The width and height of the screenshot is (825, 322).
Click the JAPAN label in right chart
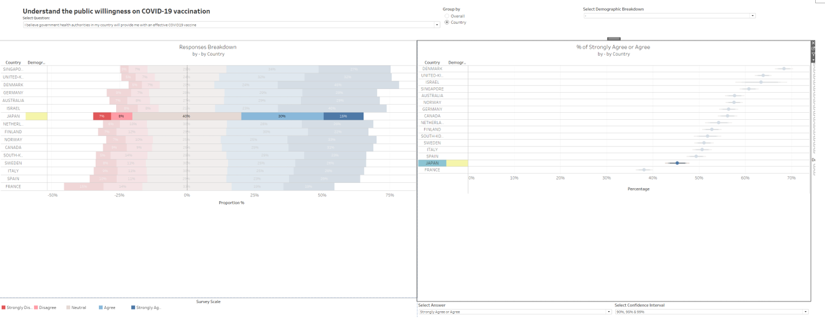pos(432,163)
